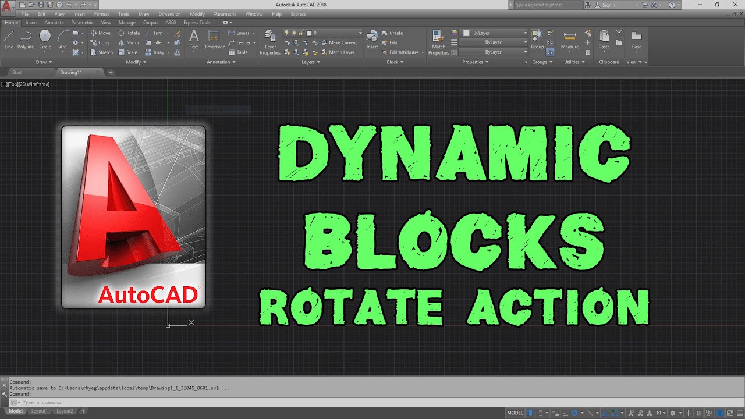Image resolution: width=745 pixels, height=419 pixels.
Task: Expand the Draw panel
Action: pos(44,62)
